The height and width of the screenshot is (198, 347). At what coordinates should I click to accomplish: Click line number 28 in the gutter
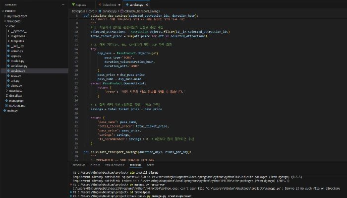(76, 109)
